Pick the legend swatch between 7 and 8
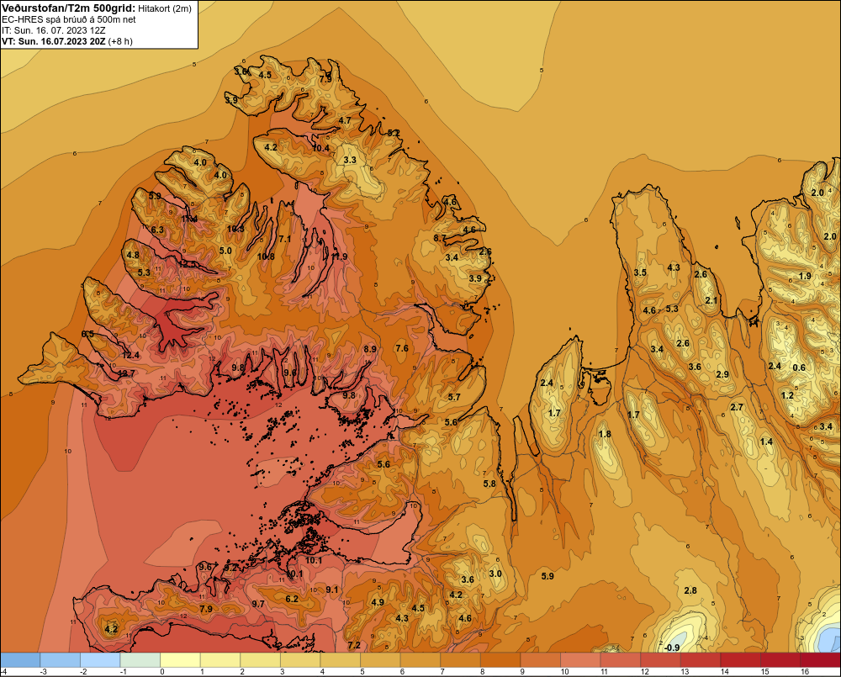The image size is (841, 677). point(460,660)
